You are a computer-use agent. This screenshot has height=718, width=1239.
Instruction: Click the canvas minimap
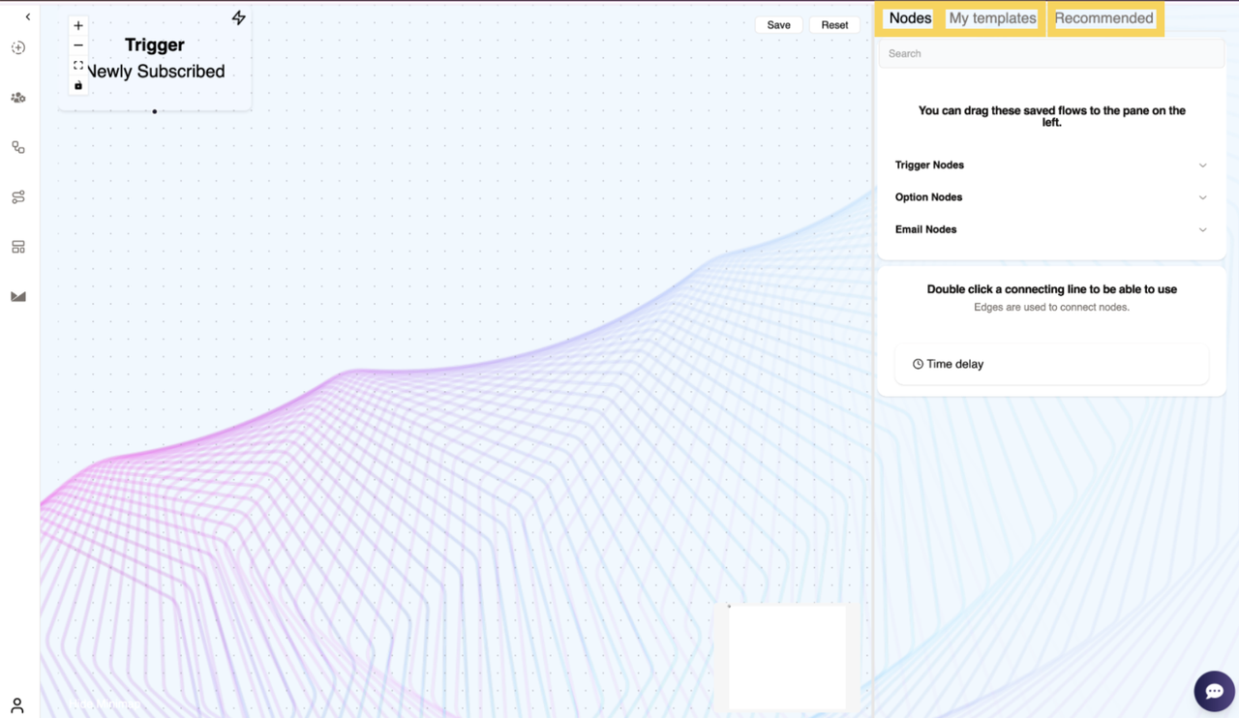787,658
